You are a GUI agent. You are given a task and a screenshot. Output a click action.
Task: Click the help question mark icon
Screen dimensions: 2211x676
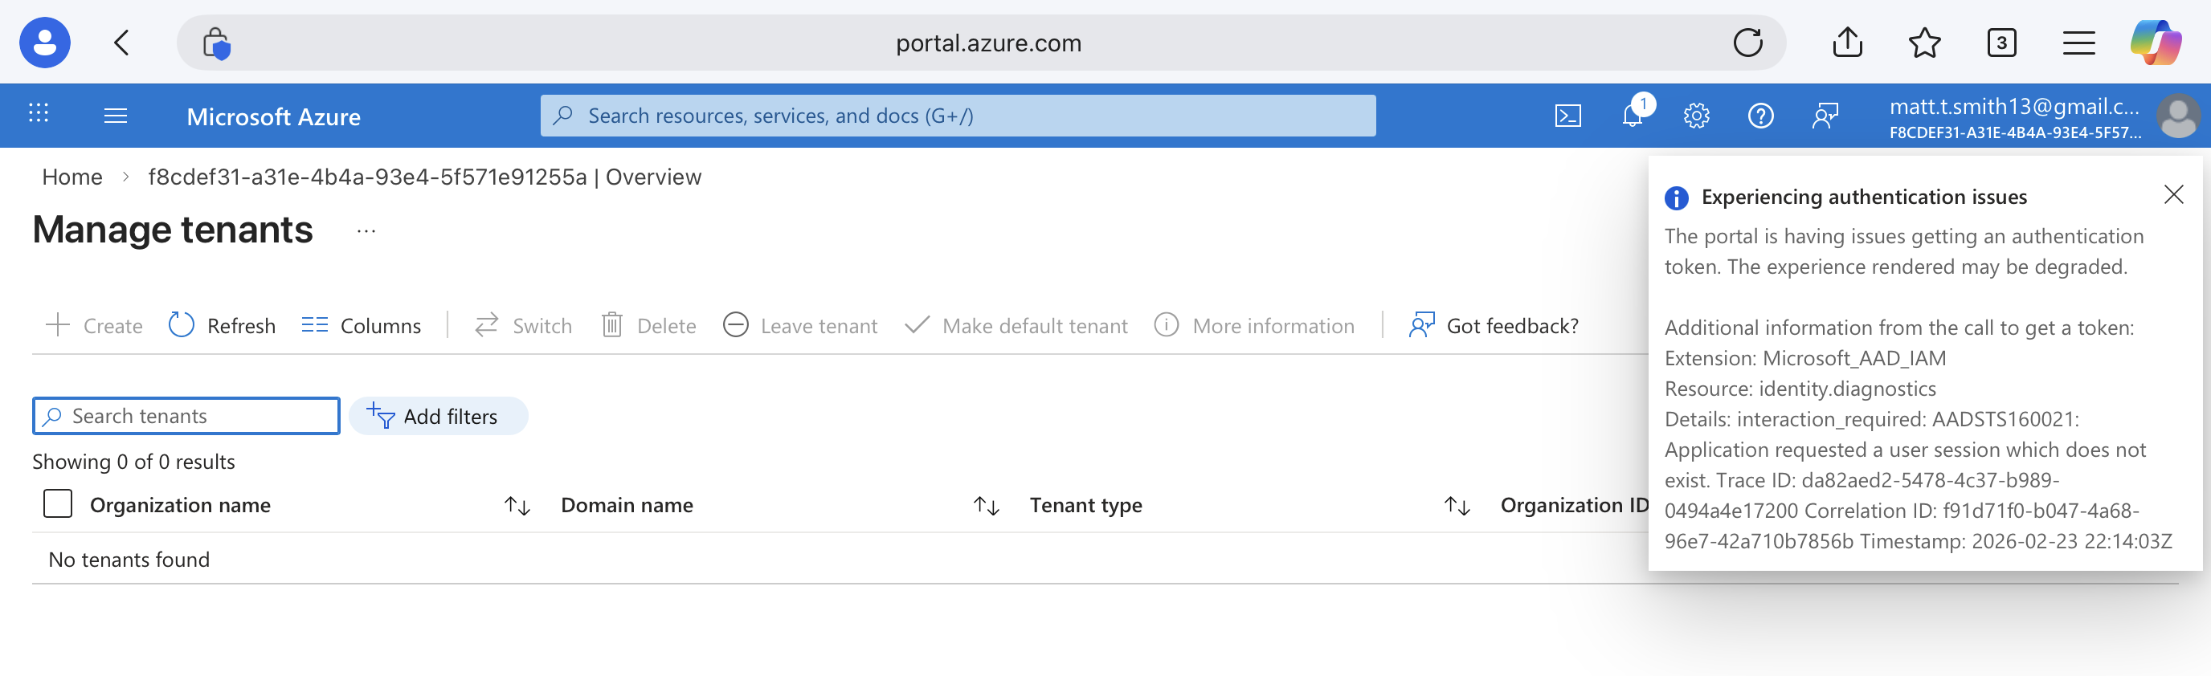1760,116
